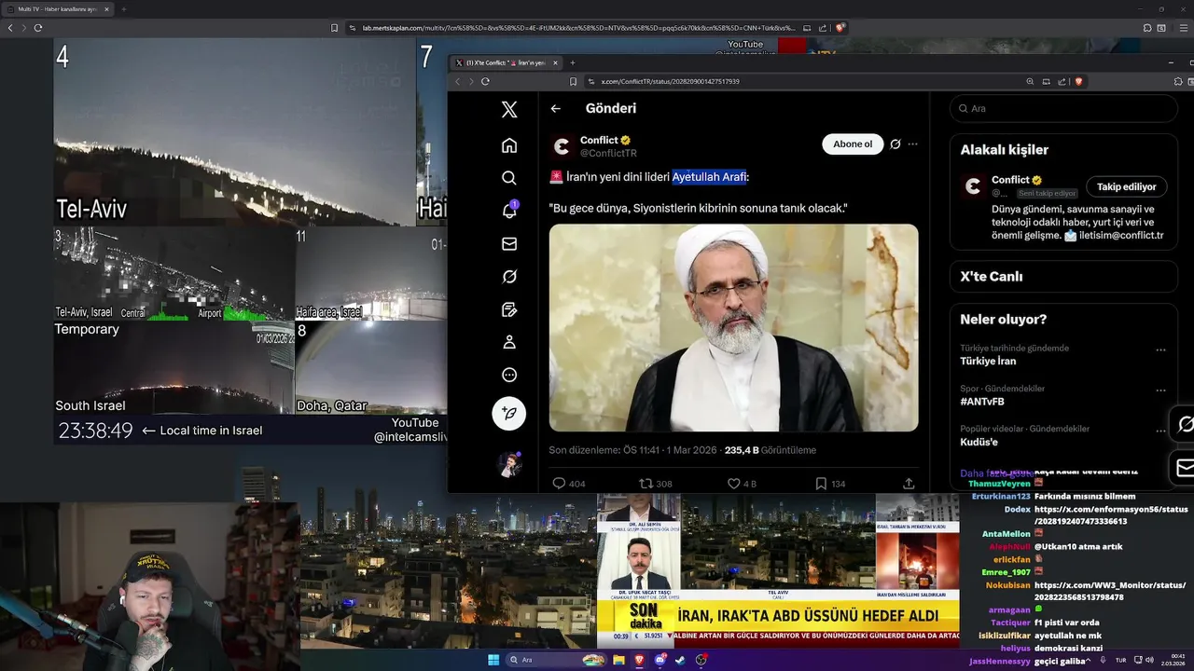Open the Doha, Qatar camera feed
The image size is (1194, 671).
click(370, 368)
